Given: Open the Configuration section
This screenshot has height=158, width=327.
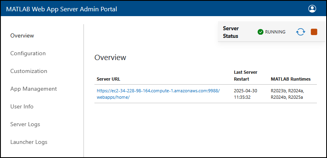Looking at the screenshot, I should coord(28,53).
